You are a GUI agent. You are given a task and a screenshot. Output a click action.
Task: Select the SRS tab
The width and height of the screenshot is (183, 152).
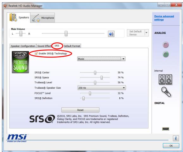[57, 46]
